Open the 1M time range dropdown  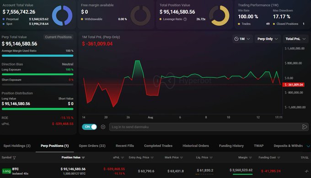[x=242, y=39]
